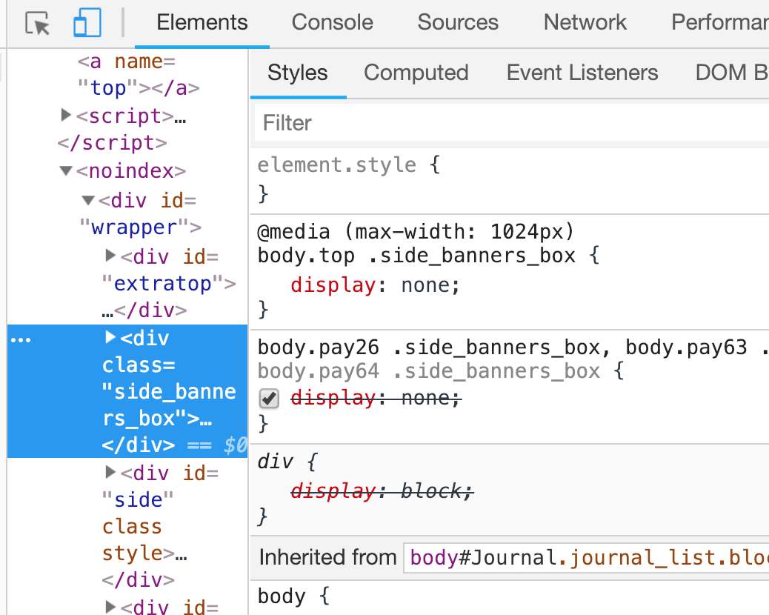Switch to the Console tab
Image resolution: width=769 pixels, height=615 pixels.
tap(332, 22)
